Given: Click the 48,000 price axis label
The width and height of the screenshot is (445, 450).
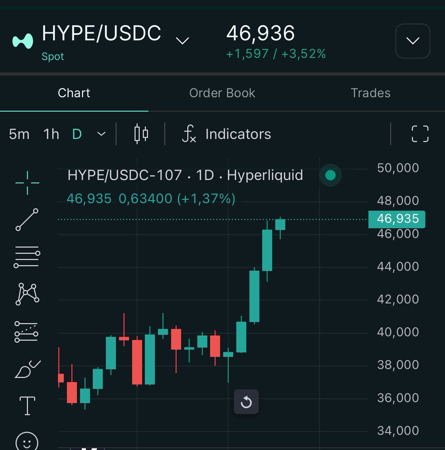Looking at the screenshot, I should (x=398, y=201).
